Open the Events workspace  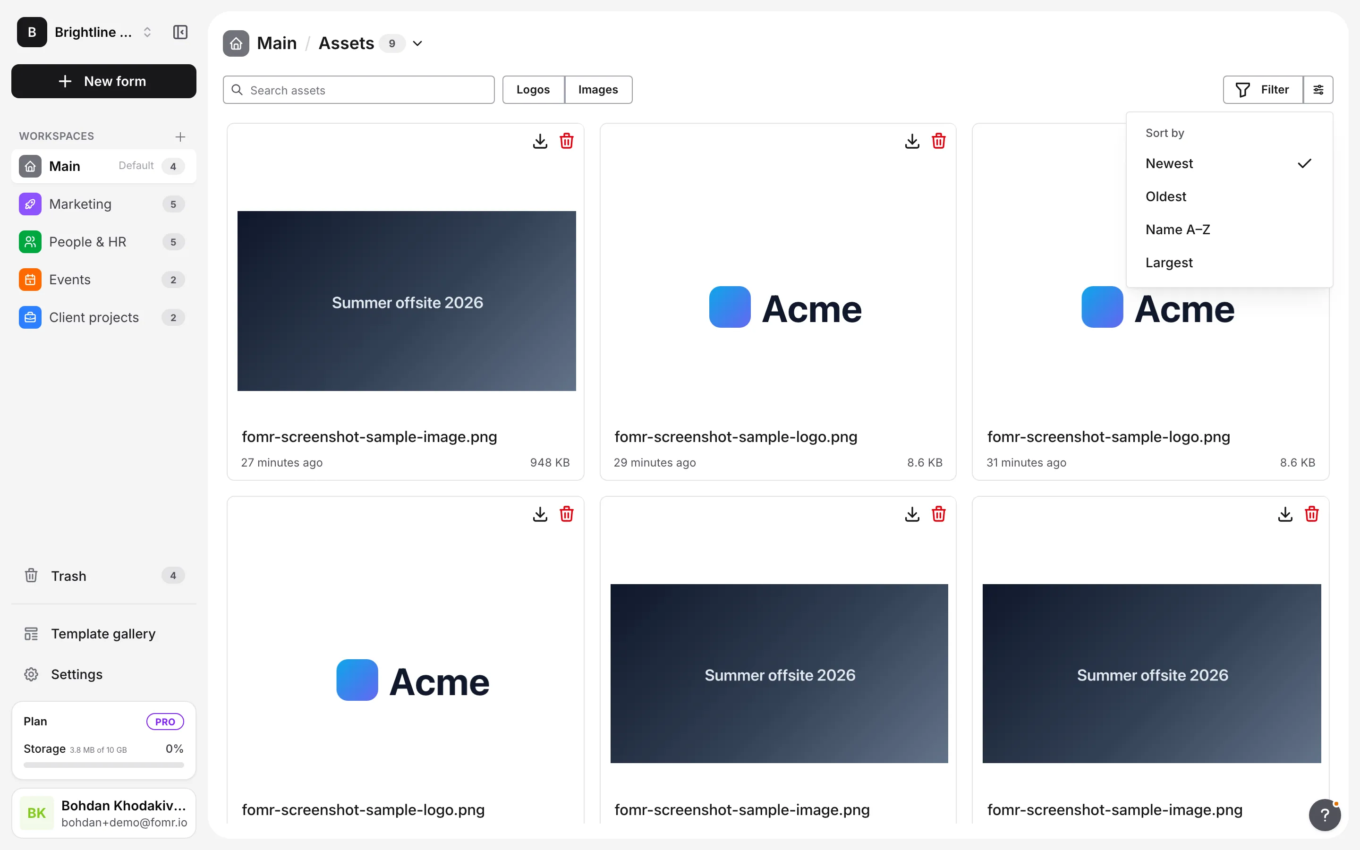click(x=103, y=280)
